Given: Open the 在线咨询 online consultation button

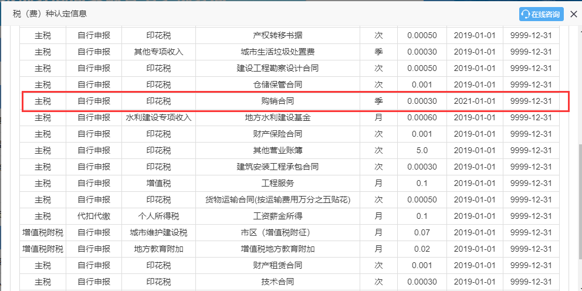Looking at the screenshot, I should coord(541,14).
